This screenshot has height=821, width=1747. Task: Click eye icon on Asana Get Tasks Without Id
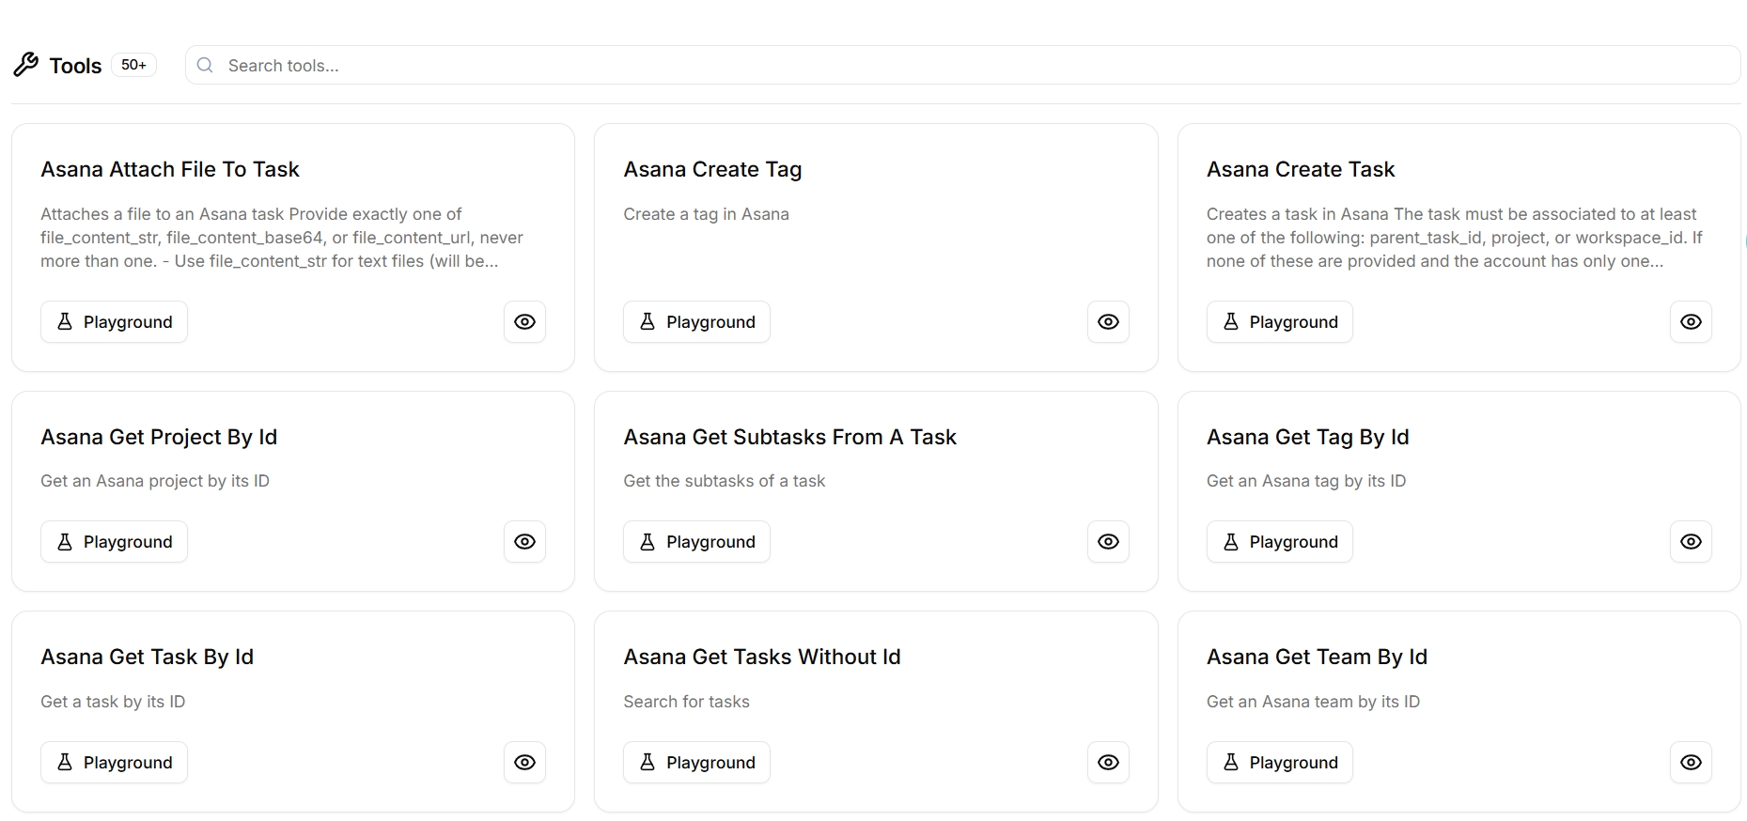coord(1108,763)
